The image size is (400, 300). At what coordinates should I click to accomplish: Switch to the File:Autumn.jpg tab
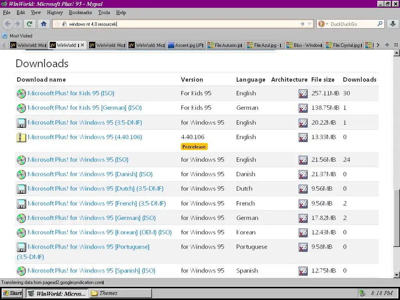pos(225,45)
